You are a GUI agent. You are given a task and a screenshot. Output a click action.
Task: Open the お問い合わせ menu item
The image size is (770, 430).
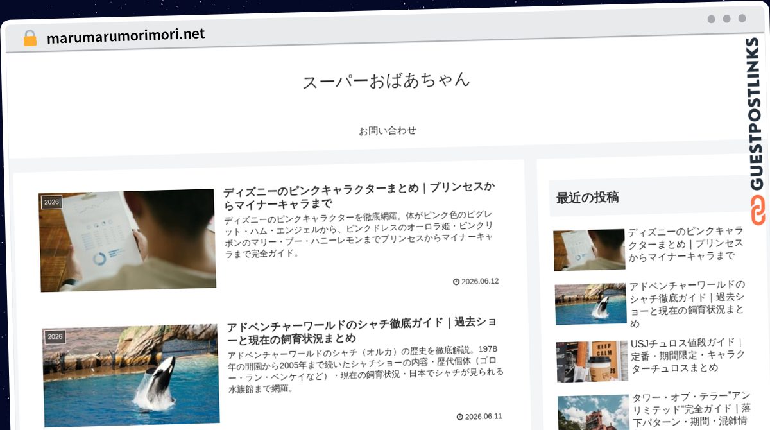pyautogui.click(x=387, y=130)
